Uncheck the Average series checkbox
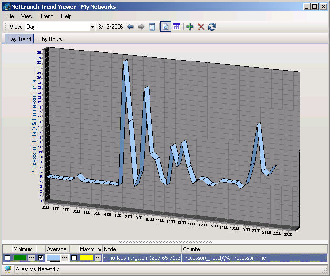The width and height of the screenshot is (330, 276). [x=40, y=257]
